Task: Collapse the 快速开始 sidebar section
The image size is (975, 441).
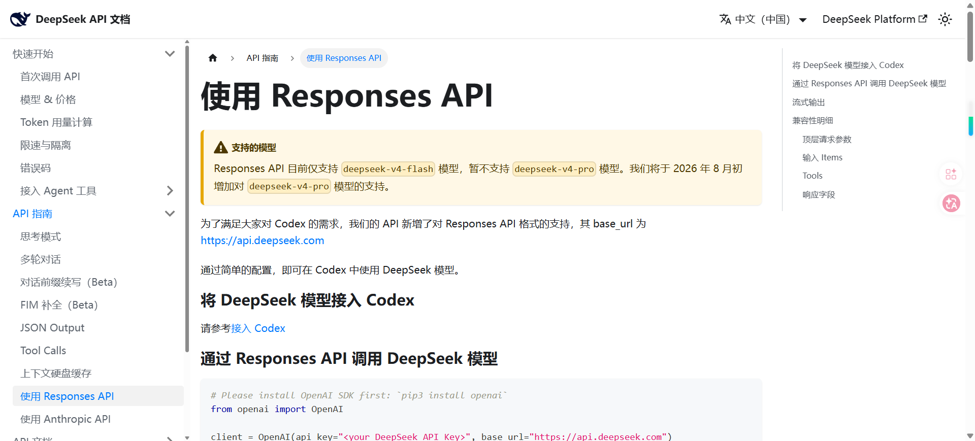Action: [170, 54]
